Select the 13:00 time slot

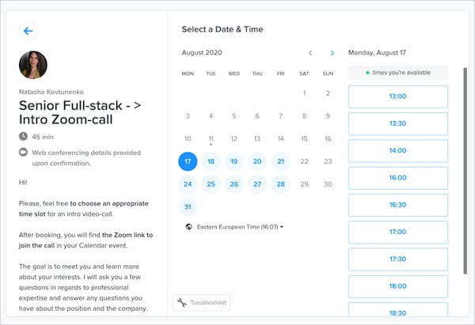point(397,96)
